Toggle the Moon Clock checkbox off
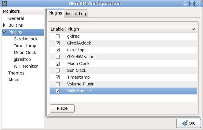Viewport: 203px width, 130px height. pyautogui.click(x=58, y=64)
